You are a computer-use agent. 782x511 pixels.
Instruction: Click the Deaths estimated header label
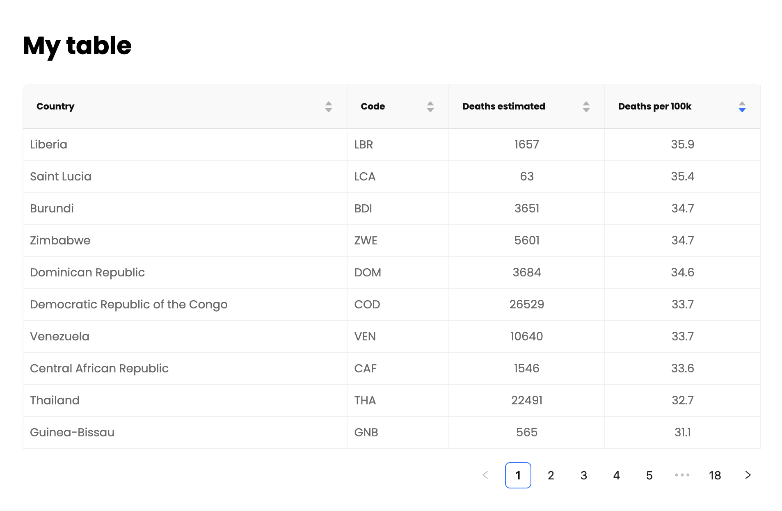[x=503, y=107]
